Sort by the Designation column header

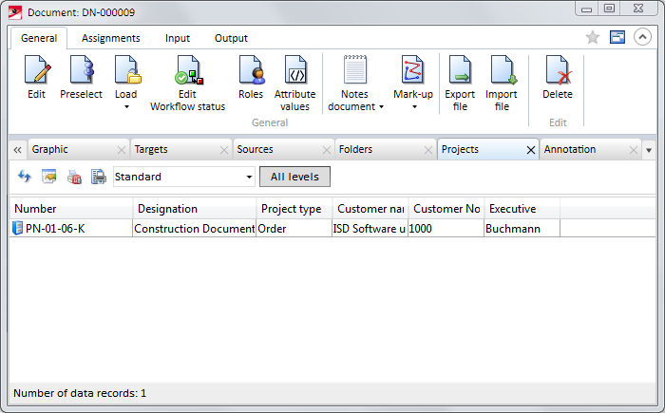(194, 209)
